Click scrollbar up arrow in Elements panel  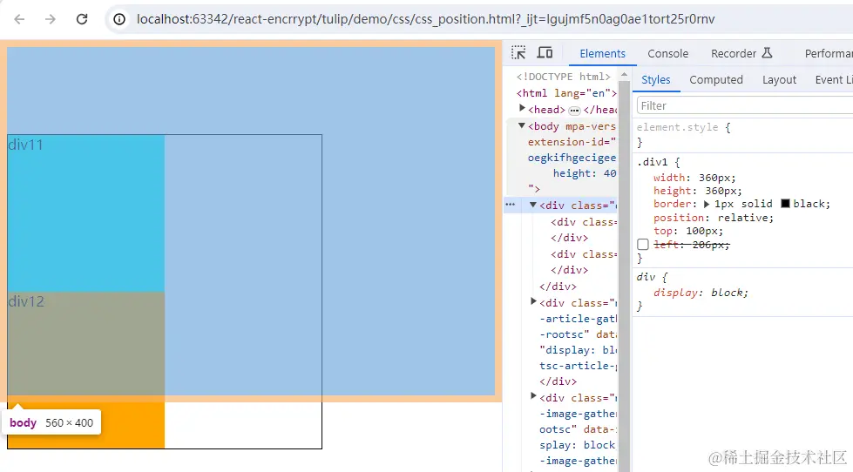tap(624, 75)
